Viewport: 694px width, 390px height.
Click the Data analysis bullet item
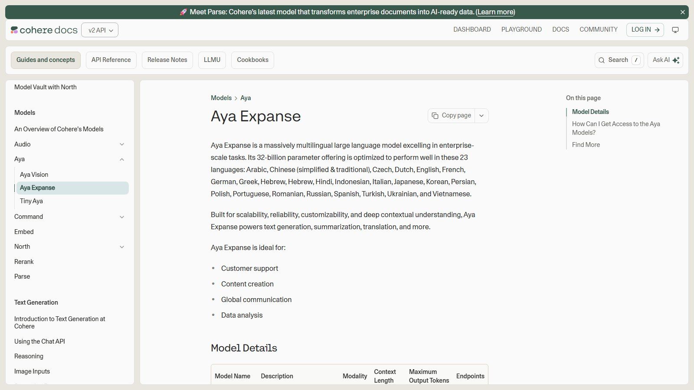(242, 315)
